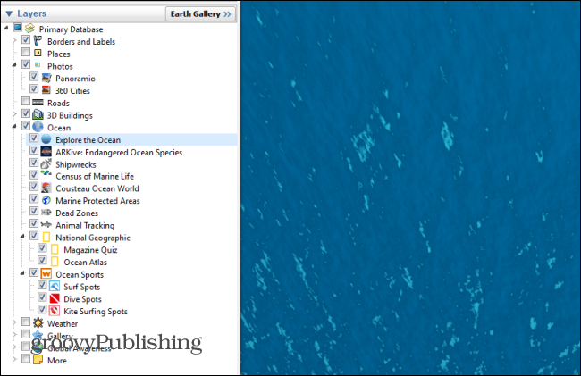Click the Primary Database icon
This screenshot has width=581, height=376.
click(x=29, y=29)
